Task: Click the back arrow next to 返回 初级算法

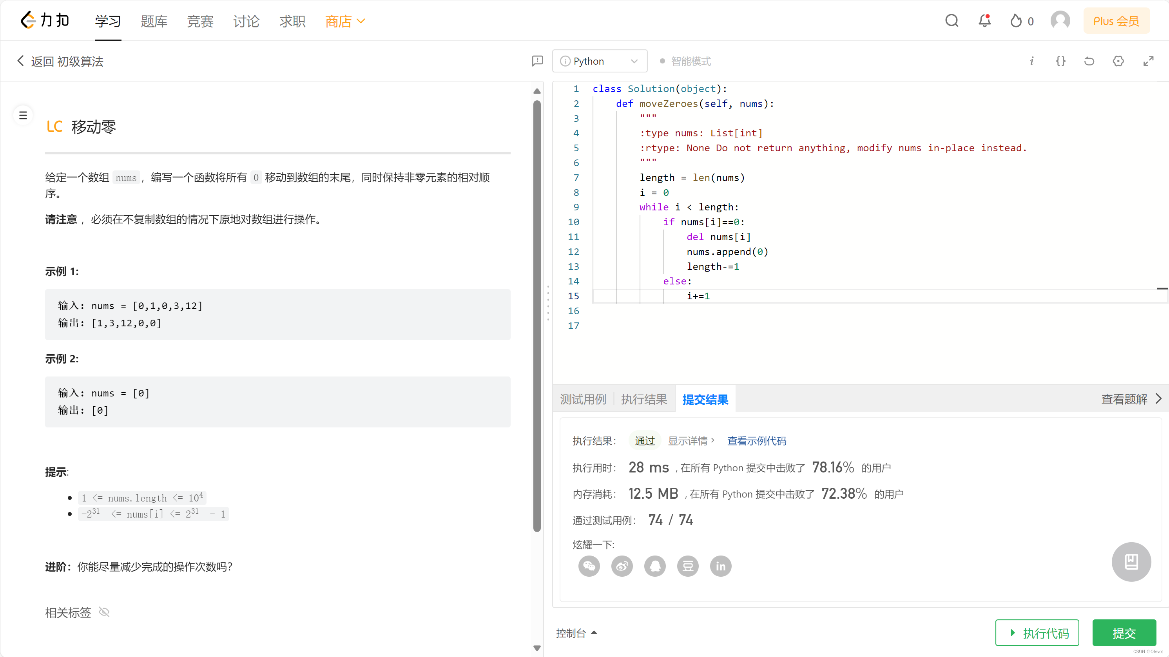Action: [x=20, y=61]
